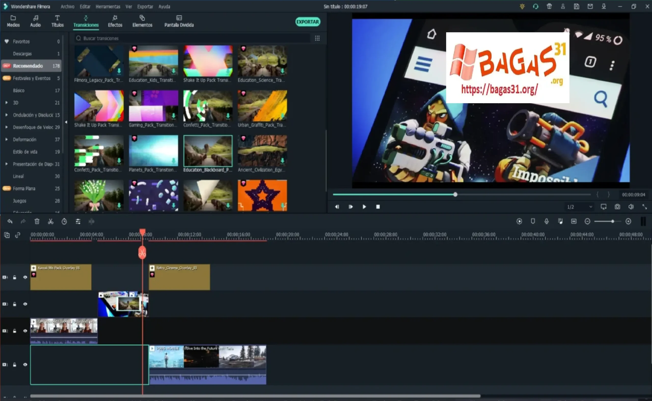Toggle the lock on the bottom video track

coord(15,365)
